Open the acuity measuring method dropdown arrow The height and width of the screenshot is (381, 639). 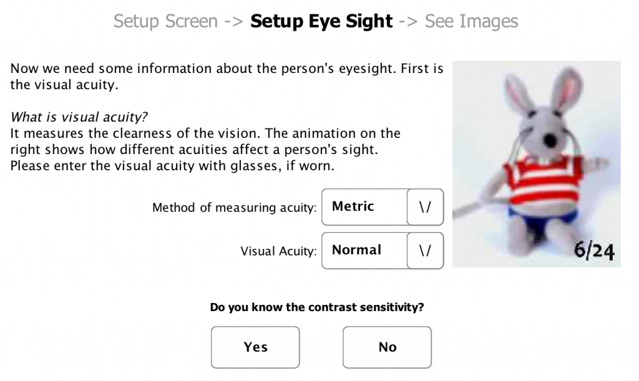[x=425, y=207]
